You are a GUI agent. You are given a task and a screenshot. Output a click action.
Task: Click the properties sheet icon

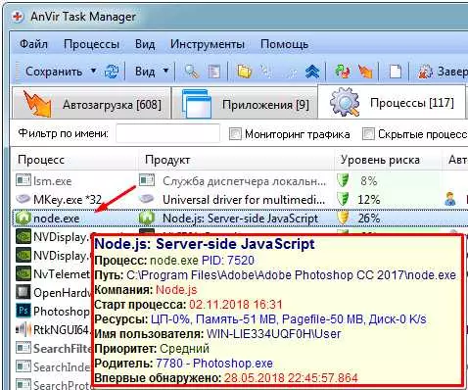(214, 72)
